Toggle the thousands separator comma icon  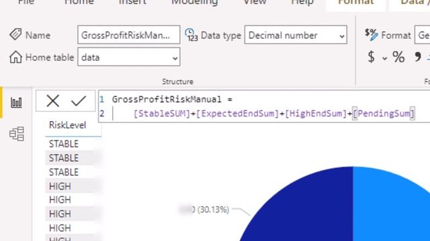pos(418,56)
